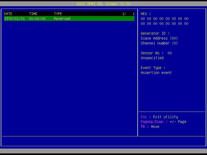207x155 pixels.
Task: Click the Move hint label
Action: coord(155,127)
